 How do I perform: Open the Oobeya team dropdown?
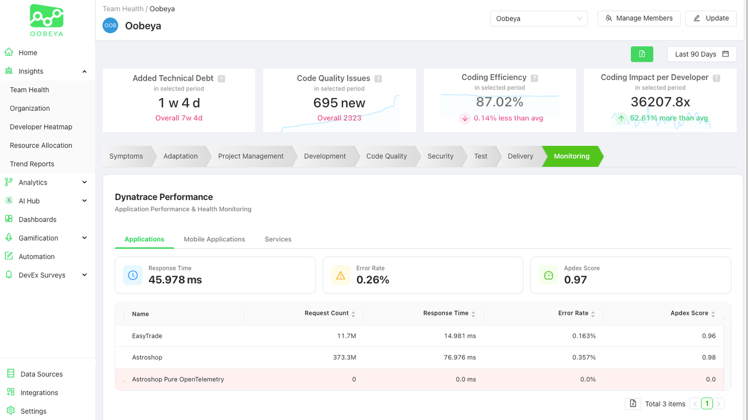click(x=539, y=19)
